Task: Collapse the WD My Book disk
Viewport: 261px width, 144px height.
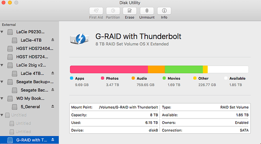Action: (2, 98)
